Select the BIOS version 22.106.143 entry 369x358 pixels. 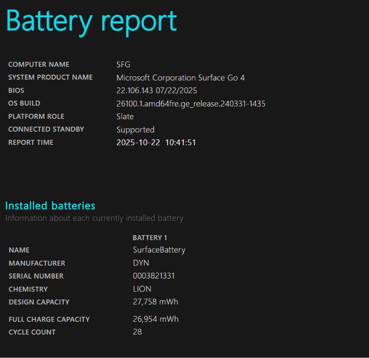pos(156,90)
